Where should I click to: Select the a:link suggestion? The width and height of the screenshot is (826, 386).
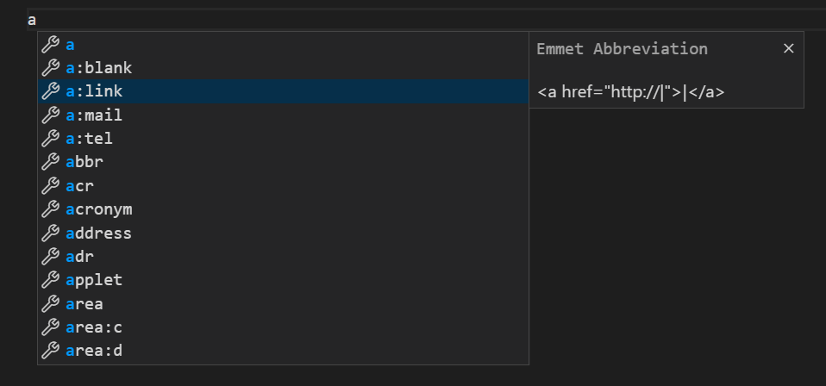pos(284,91)
